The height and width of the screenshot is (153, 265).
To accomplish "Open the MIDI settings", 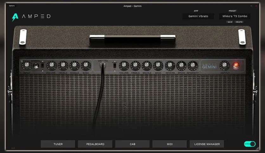I will [x=170, y=144].
